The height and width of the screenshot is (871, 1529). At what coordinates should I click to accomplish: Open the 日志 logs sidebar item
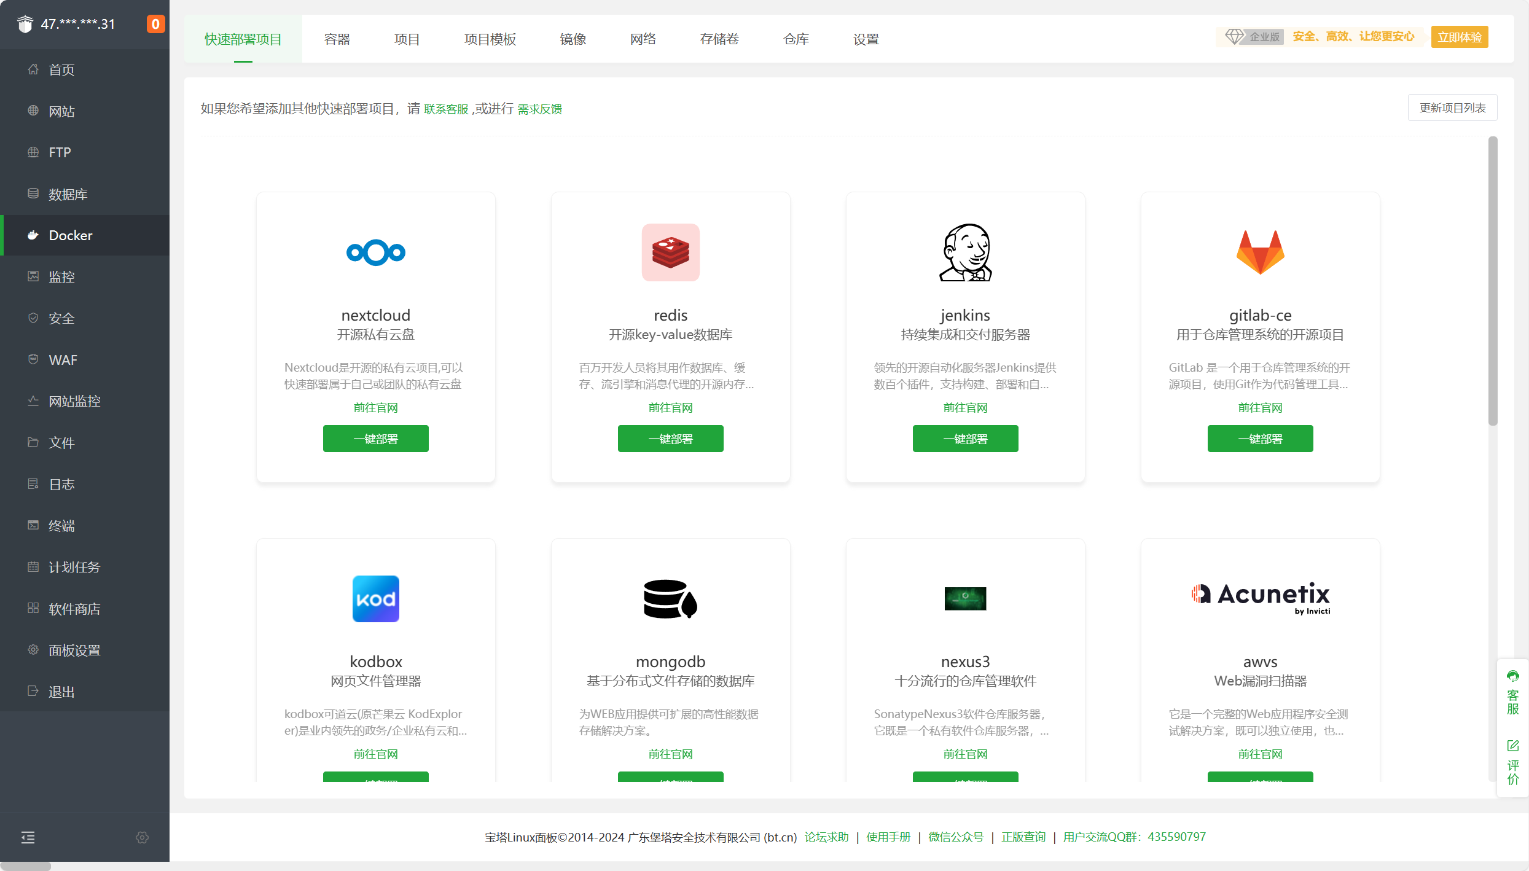tap(85, 484)
